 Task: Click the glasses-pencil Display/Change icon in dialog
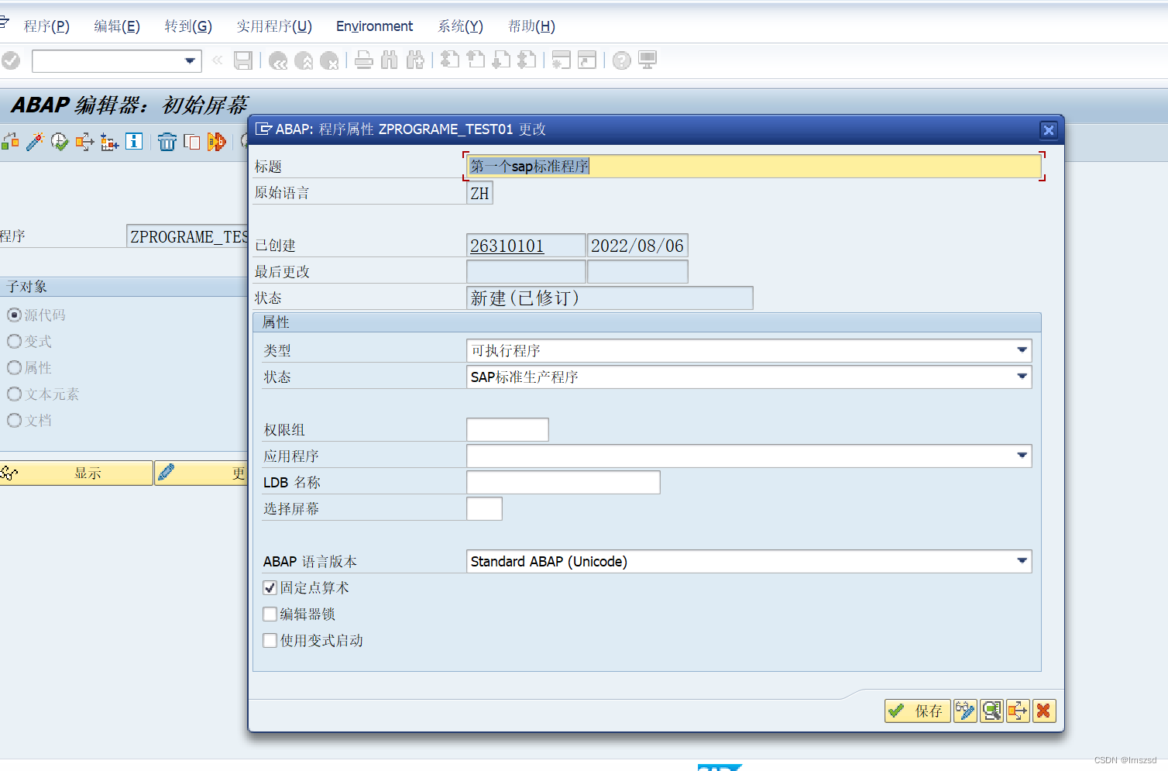point(965,711)
